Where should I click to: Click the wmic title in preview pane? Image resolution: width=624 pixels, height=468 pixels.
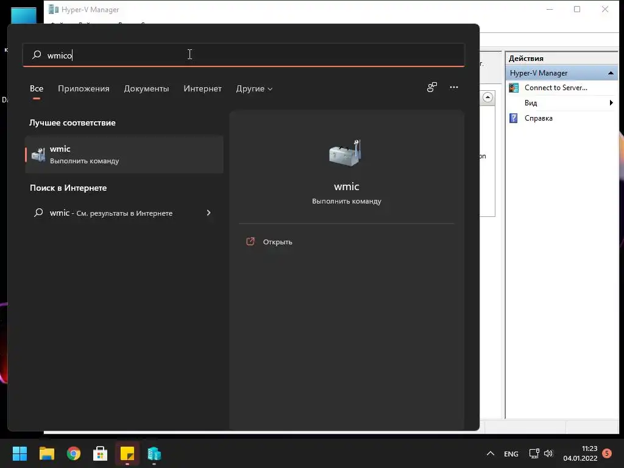tap(347, 186)
